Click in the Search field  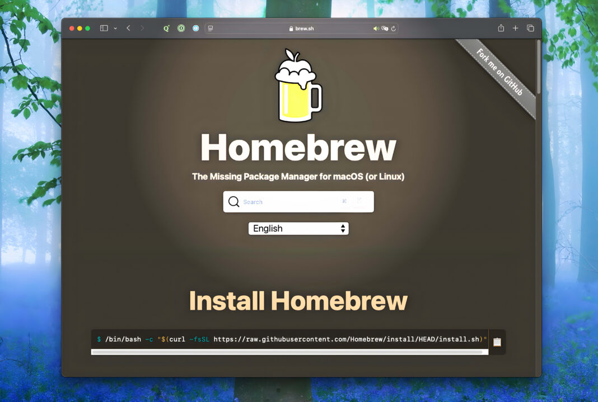[x=298, y=202]
